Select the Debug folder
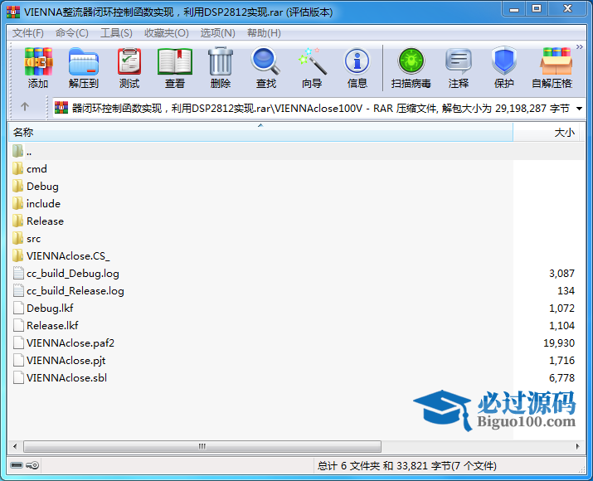Viewport: 593px width, 481px height. 35,187
